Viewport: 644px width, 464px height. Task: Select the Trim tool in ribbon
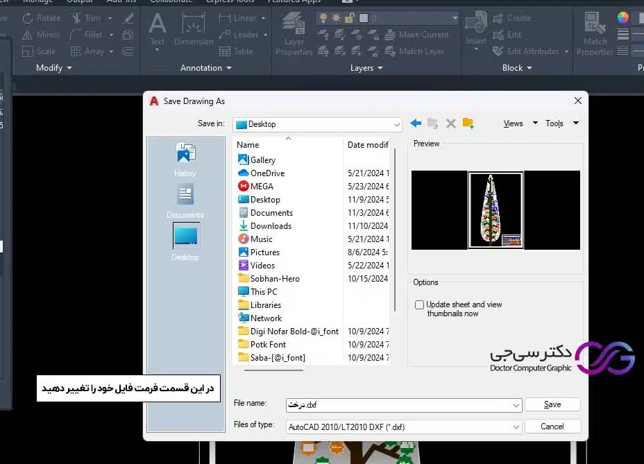87,18
